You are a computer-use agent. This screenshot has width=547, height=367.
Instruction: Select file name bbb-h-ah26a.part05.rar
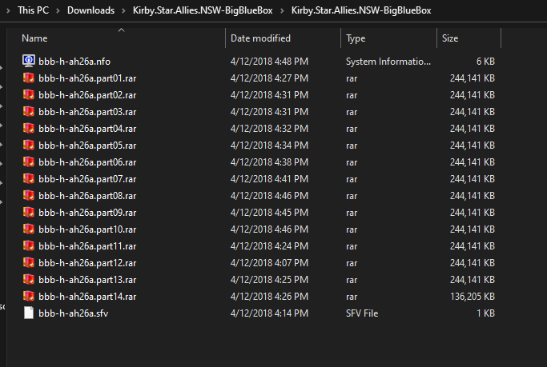click(x=87, y=146)
